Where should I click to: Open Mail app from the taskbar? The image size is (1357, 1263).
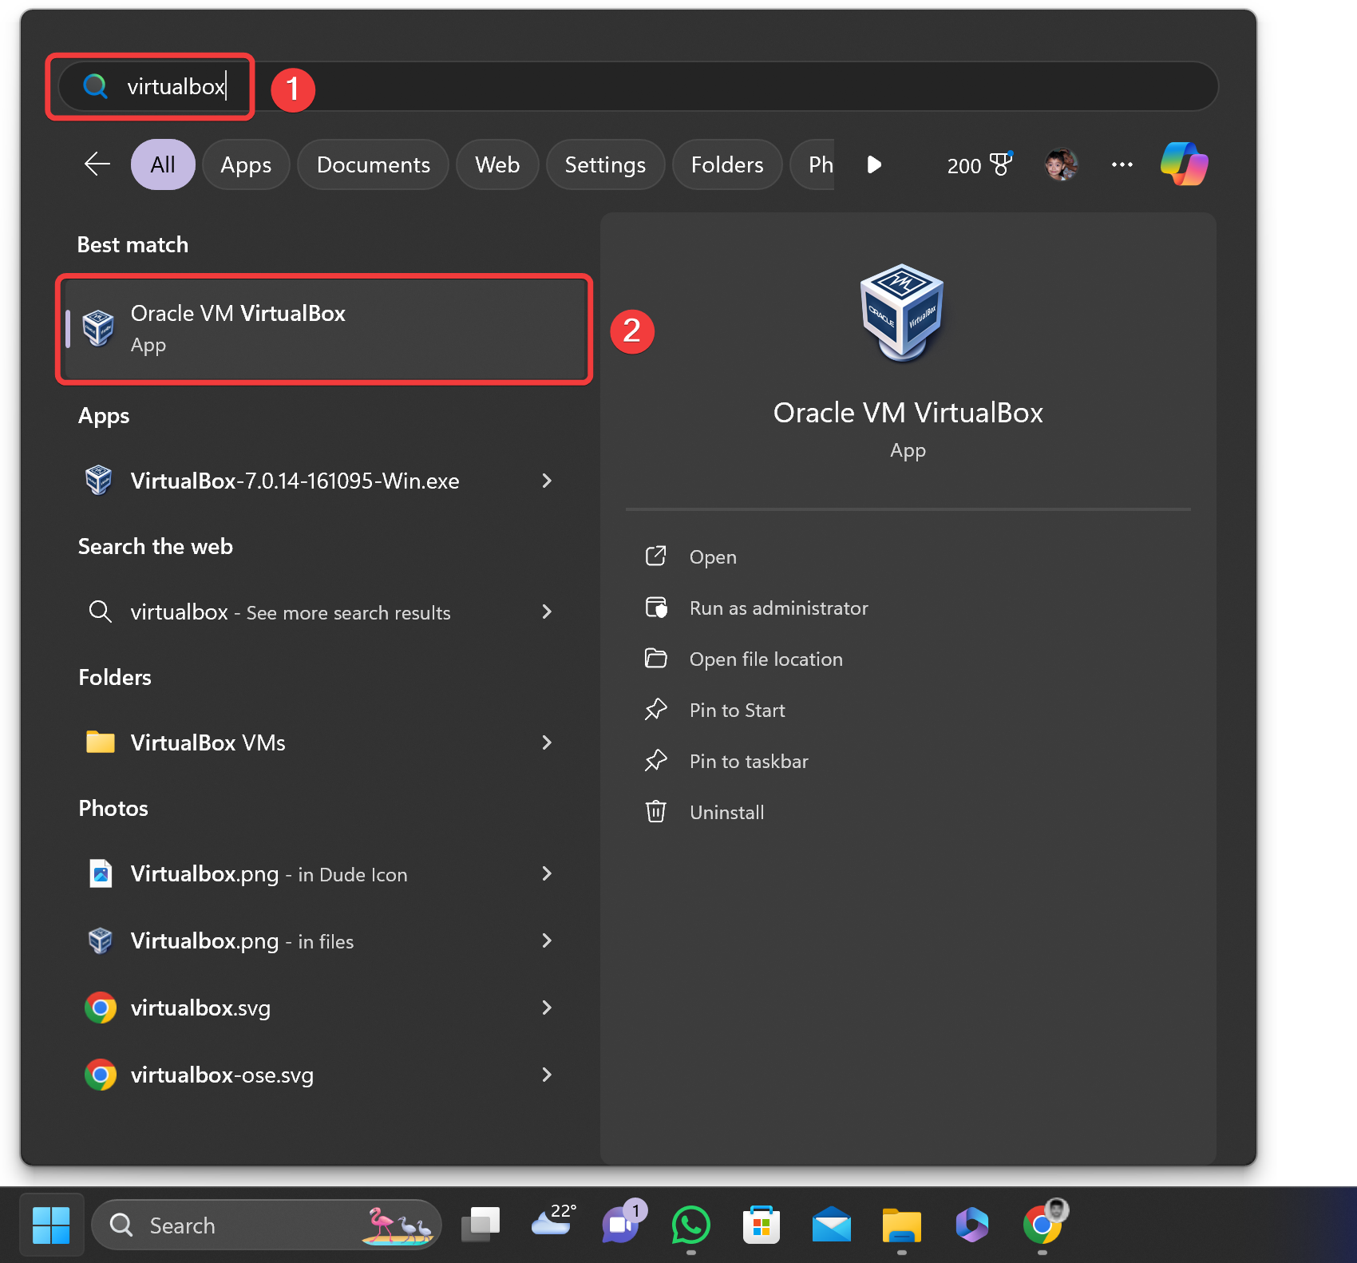pos(832,1225)
